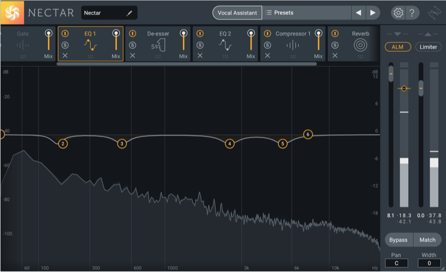Click the De-esser Ss icon
The height and width of the screenshot is (272, 446).
(158, 45)
